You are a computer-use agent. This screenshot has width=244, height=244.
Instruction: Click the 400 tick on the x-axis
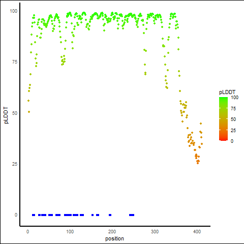tap(197, 231)
